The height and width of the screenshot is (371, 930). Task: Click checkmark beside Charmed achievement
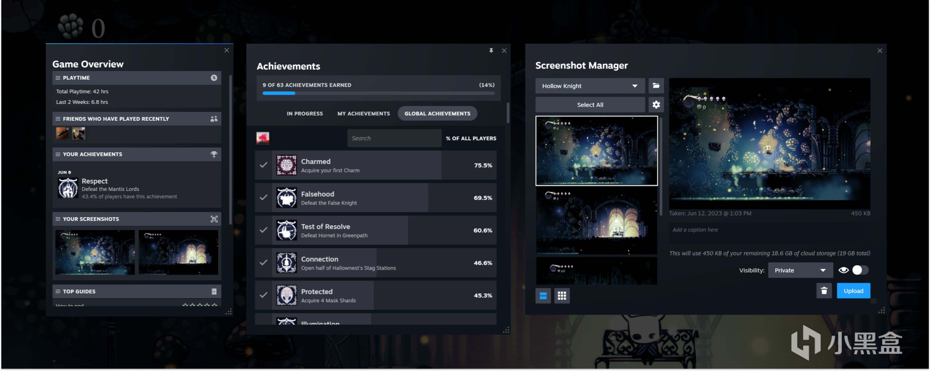(x=264, y=165)
